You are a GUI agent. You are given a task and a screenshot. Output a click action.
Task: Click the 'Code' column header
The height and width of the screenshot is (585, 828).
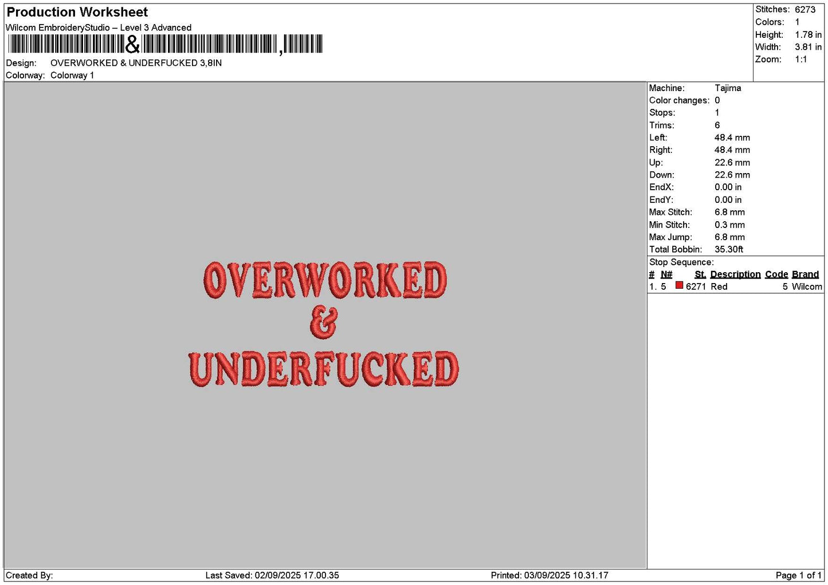click(776, 274)
